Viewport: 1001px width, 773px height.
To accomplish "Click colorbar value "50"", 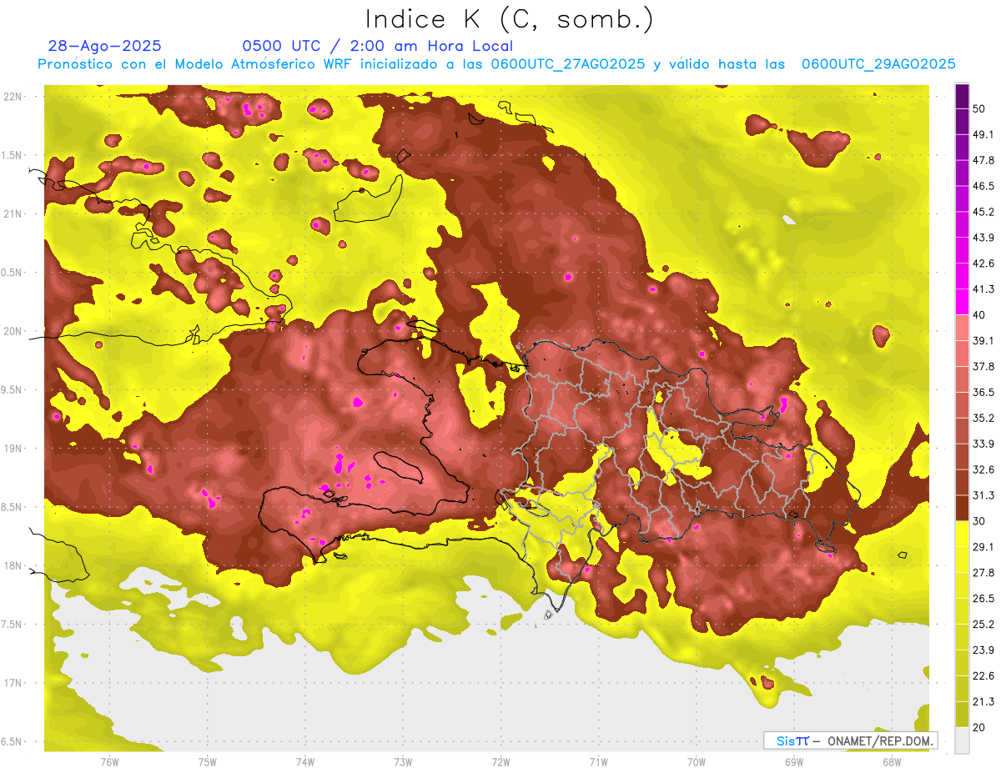I will point(980,108).
